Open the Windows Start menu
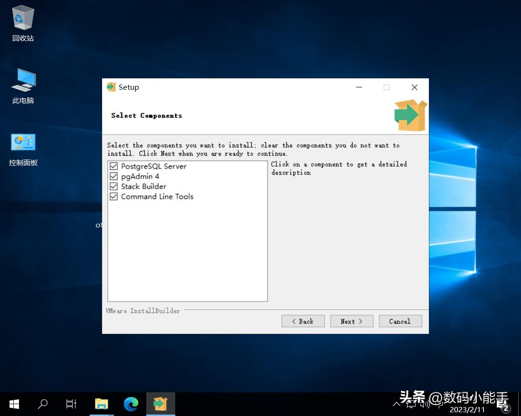The height and width of the screenshot is (416, 521). (14, 404)
